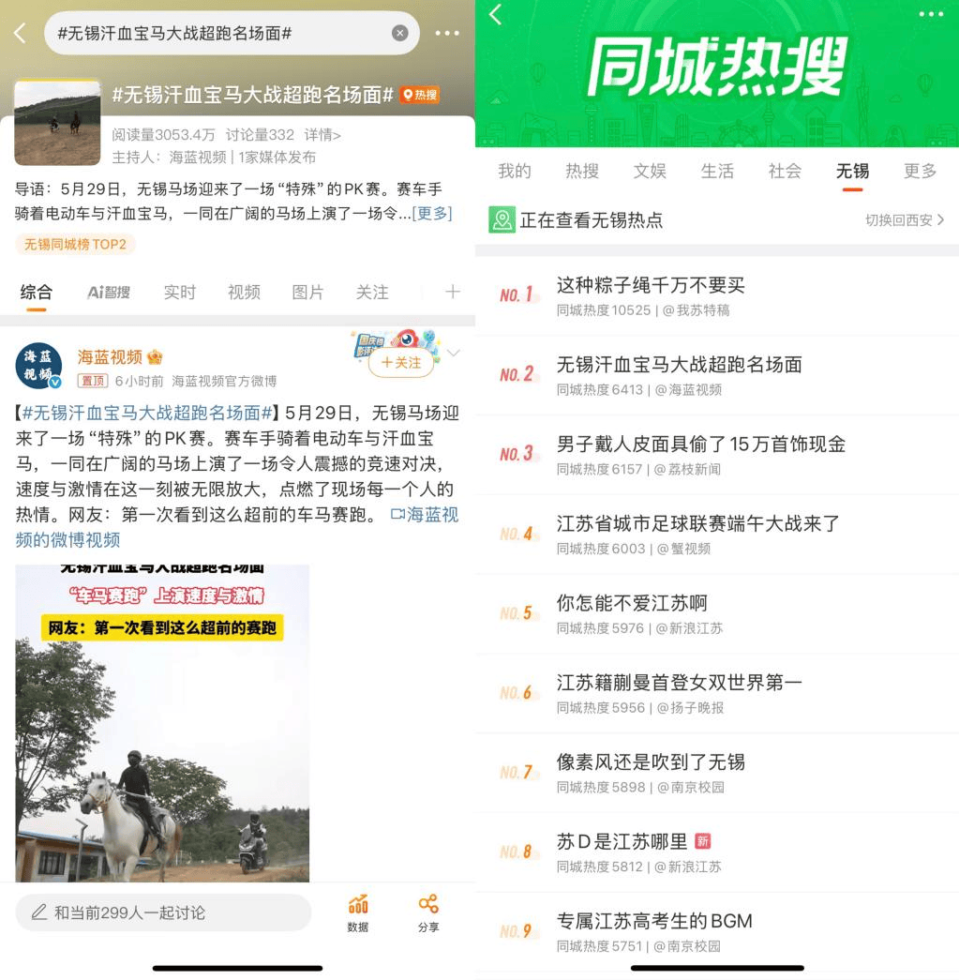959x980 pixels.
Task: Expand the post options chevron
Action: [455, 354]
